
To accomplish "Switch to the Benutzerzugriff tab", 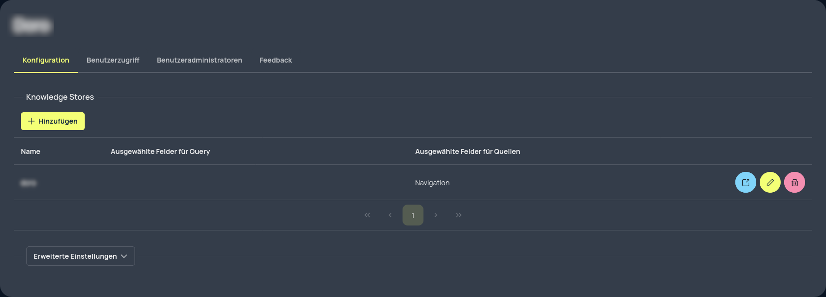I will 113,60.
